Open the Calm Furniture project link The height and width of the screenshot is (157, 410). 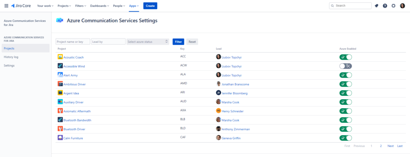tap(73, 138)
